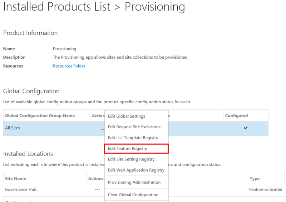Click the Feature-activated type cell
Viewport: 286px width, 202px height.
[x=265, y=189]
